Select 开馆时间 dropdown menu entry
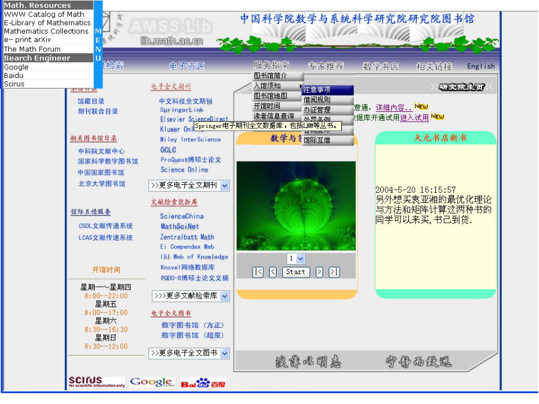Image resolution: width=539 pixels, height=404 pixels. [x=278, y=106]
